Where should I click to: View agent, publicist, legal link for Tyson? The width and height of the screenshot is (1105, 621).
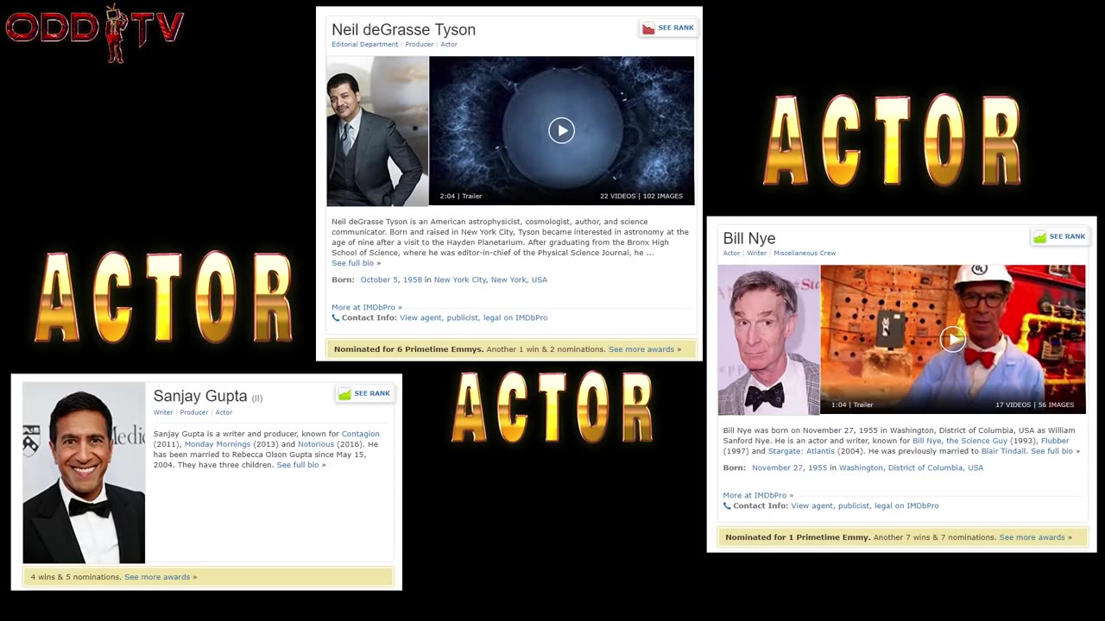473,317
